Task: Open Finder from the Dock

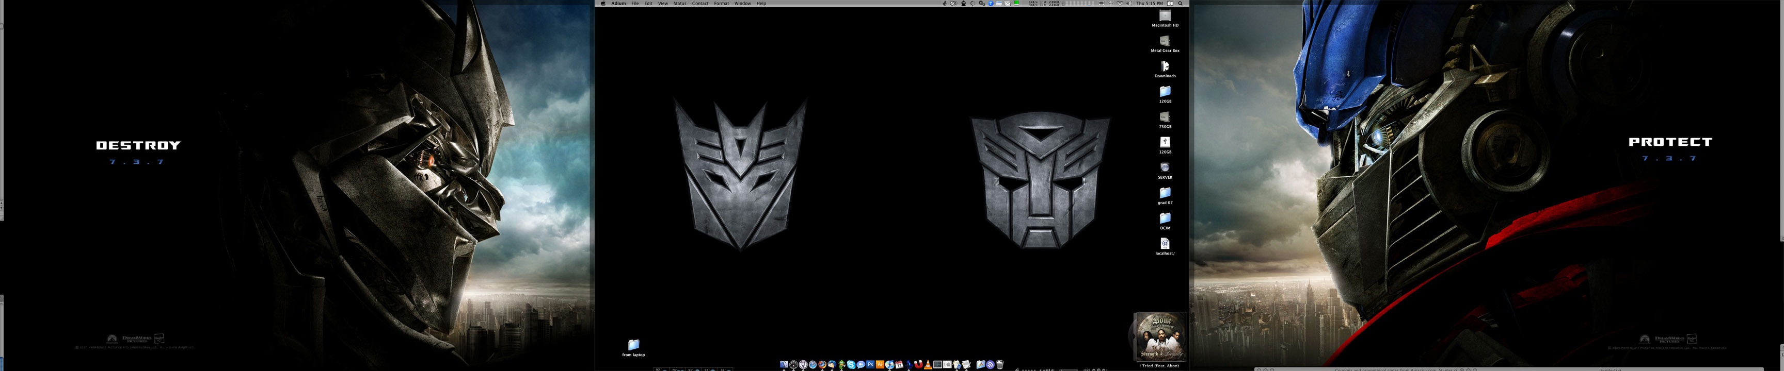Action: (x=784, y=364)
